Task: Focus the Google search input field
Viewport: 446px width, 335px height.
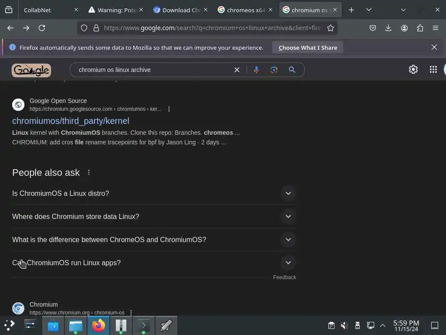Action: (154, 70)
